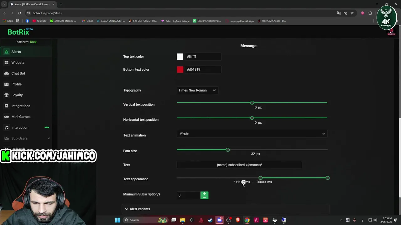Open the YouTube bookmark

pos(39,21)
